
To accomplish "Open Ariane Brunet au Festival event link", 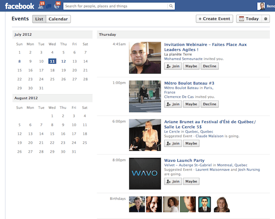I will (x=210, y=124).
